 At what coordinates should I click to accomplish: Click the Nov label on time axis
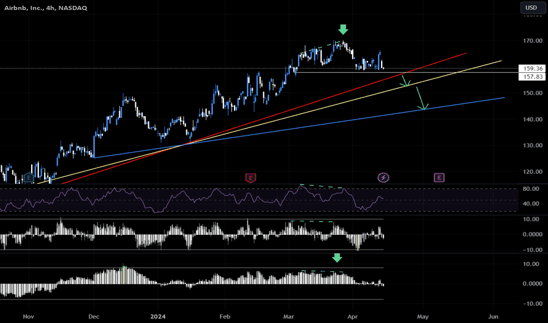click(28, 317)
